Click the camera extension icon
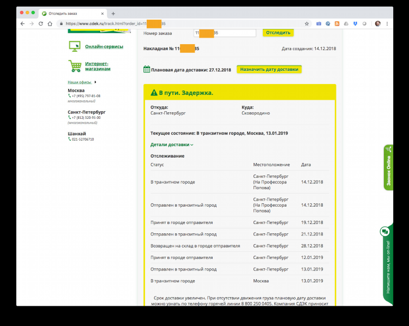This screenshot has height=326, width=409. 319,24
